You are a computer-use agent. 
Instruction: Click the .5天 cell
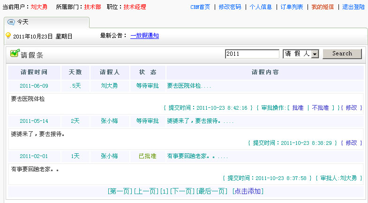click(75, 86)
